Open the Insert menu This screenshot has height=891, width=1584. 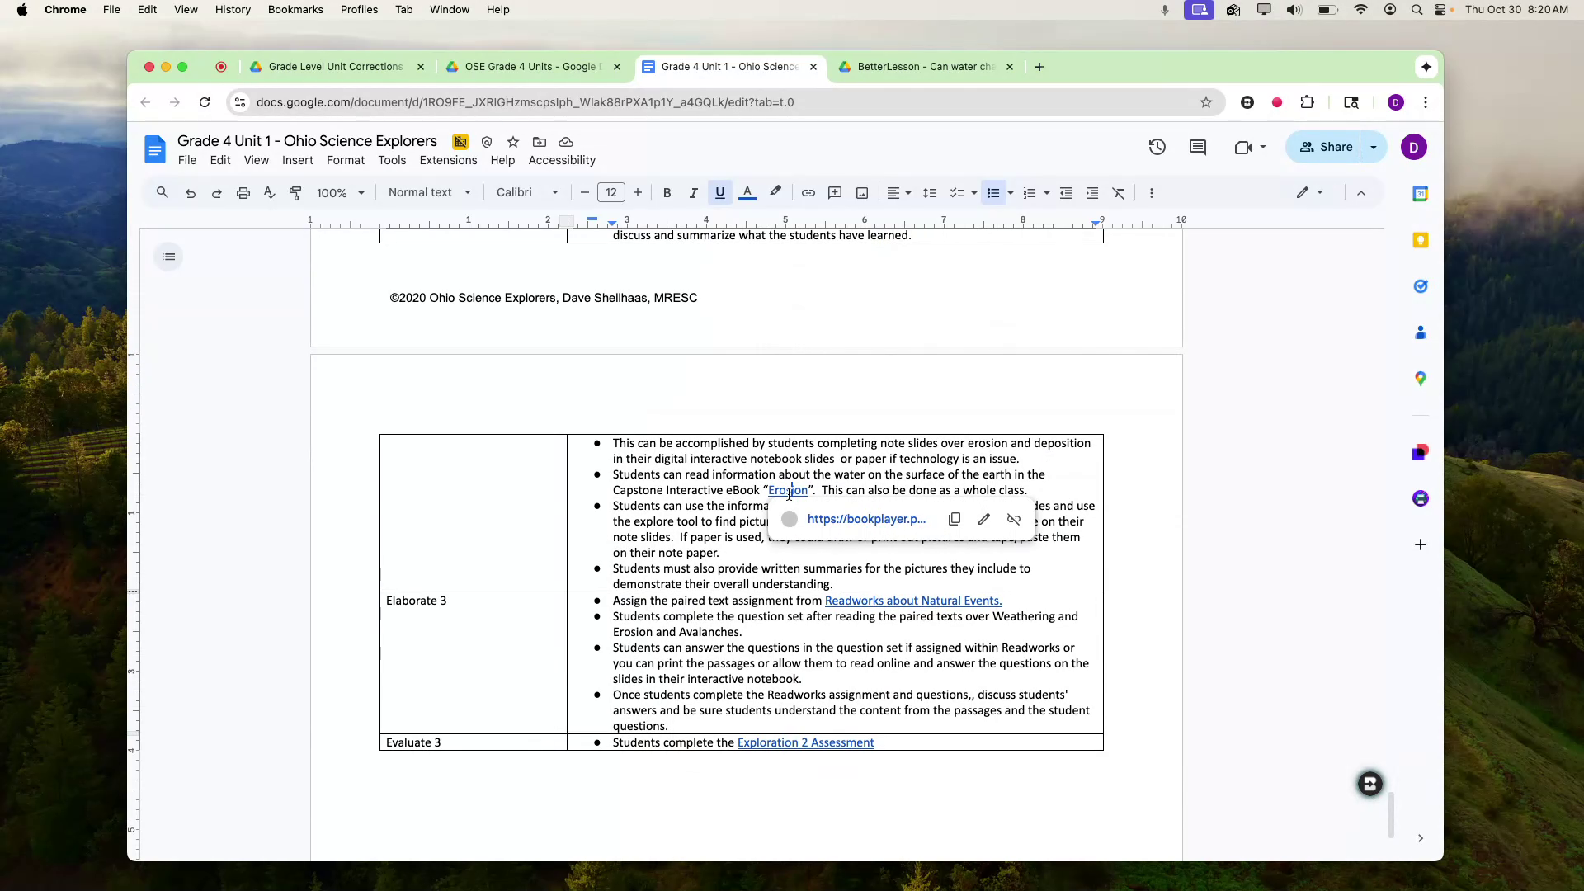click(297, 160)
